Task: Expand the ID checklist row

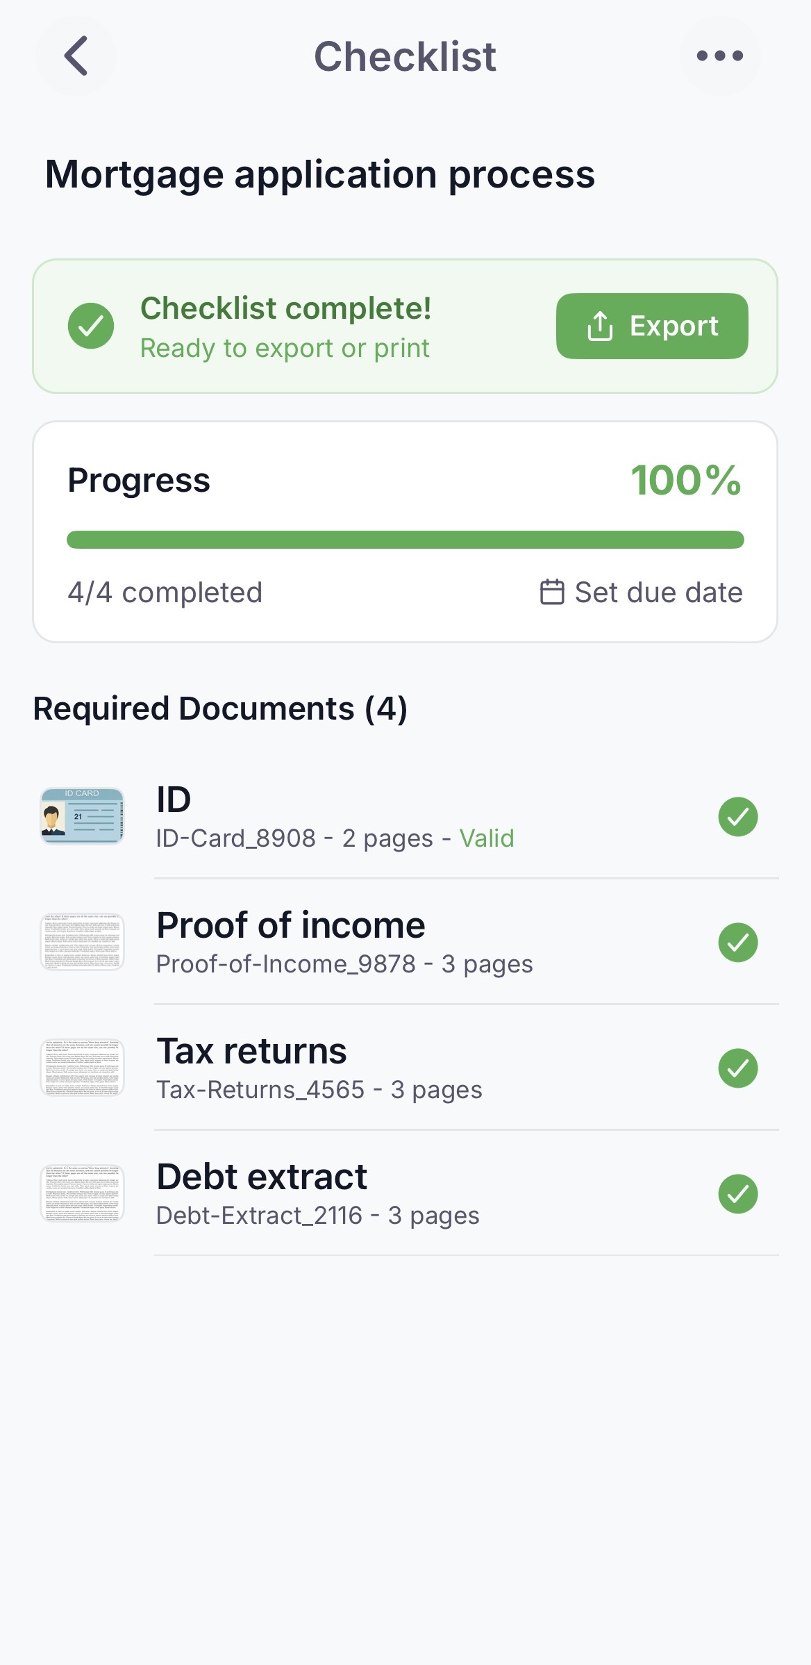Action: click(x=347, y=816)
